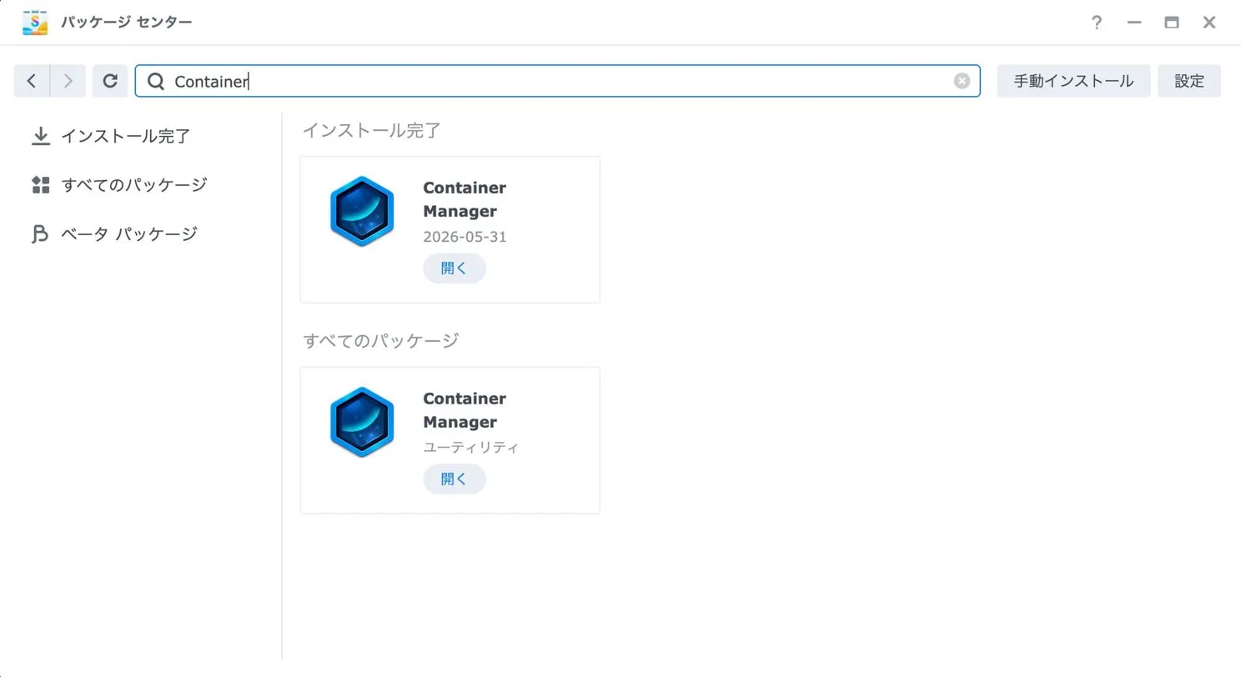
Task: Refresh the package list
Action: 110,81
